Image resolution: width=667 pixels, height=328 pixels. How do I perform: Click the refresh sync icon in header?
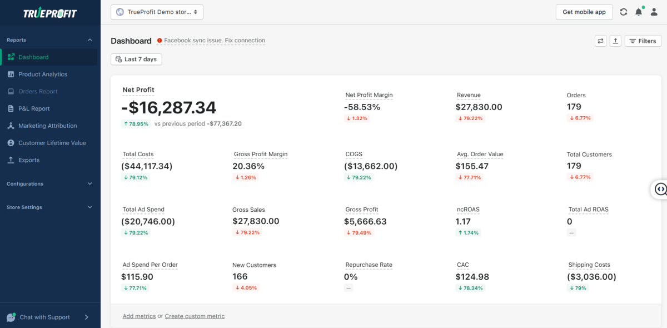coord(624,12)
